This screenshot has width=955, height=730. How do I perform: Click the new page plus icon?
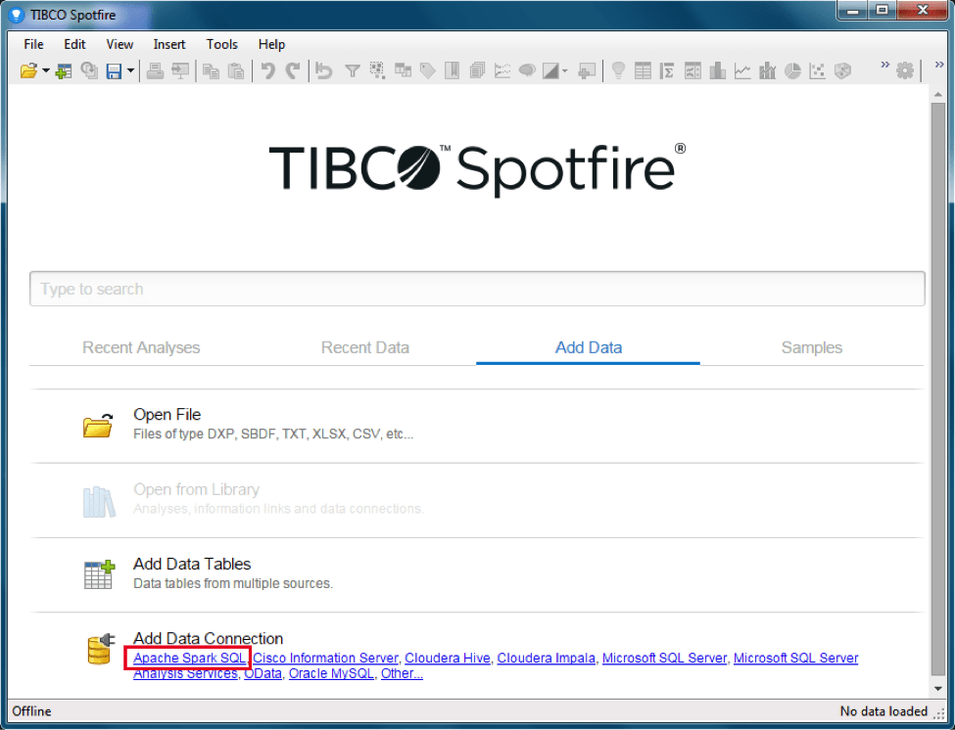point(586,71)
